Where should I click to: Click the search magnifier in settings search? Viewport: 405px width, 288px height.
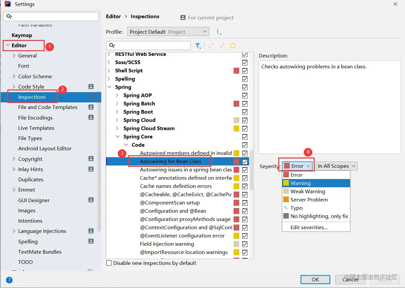coord(9,17)
